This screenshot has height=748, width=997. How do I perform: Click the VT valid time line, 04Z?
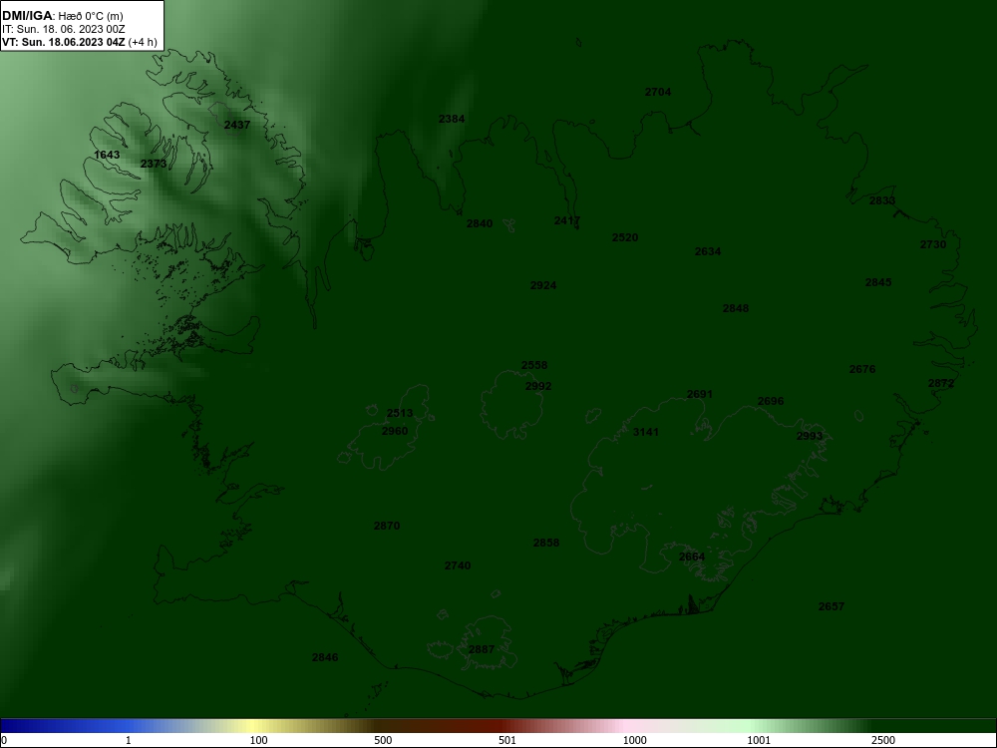click(x=80, y=42)
